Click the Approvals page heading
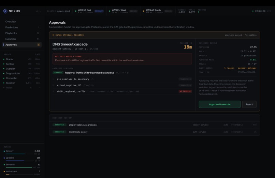 [x=57, y=22]
